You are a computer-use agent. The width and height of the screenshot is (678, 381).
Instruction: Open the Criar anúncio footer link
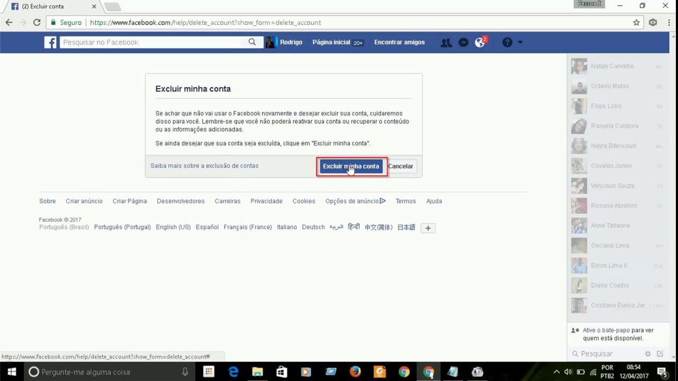tap(84, 201)
